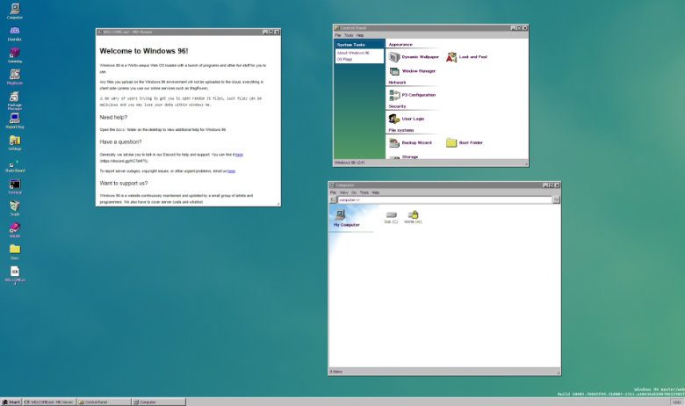Open the Package Manager desktop icon
Screen dimensions: 685x406
[x=14, y=100]
